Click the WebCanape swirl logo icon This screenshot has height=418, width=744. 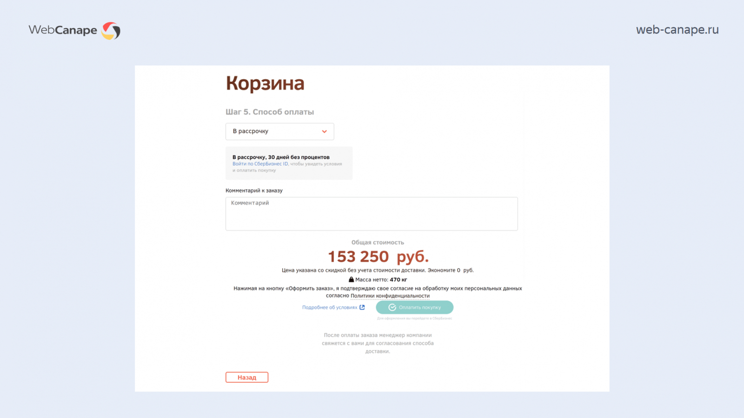[111, 31]
